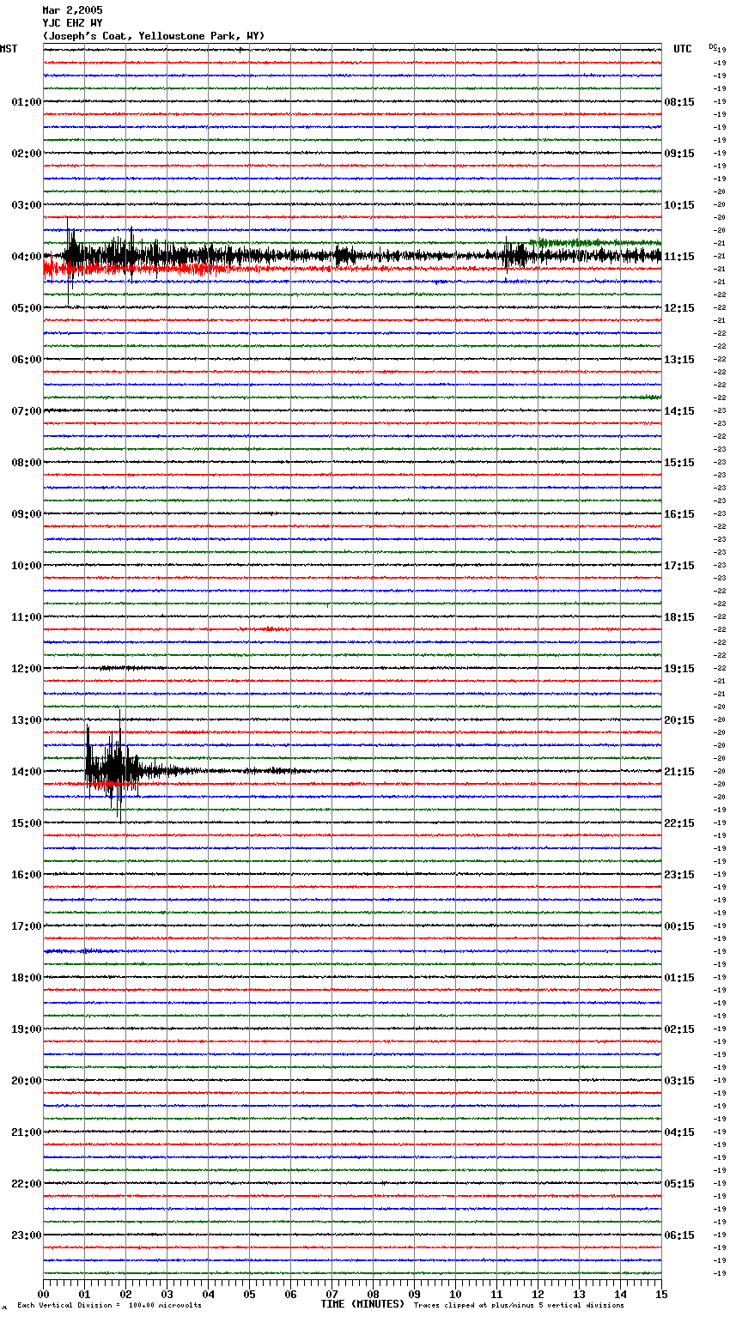This screenshot has width=730, height=1317.
Task: Click the UTC time label "23:15"
Action: point(679,875)
